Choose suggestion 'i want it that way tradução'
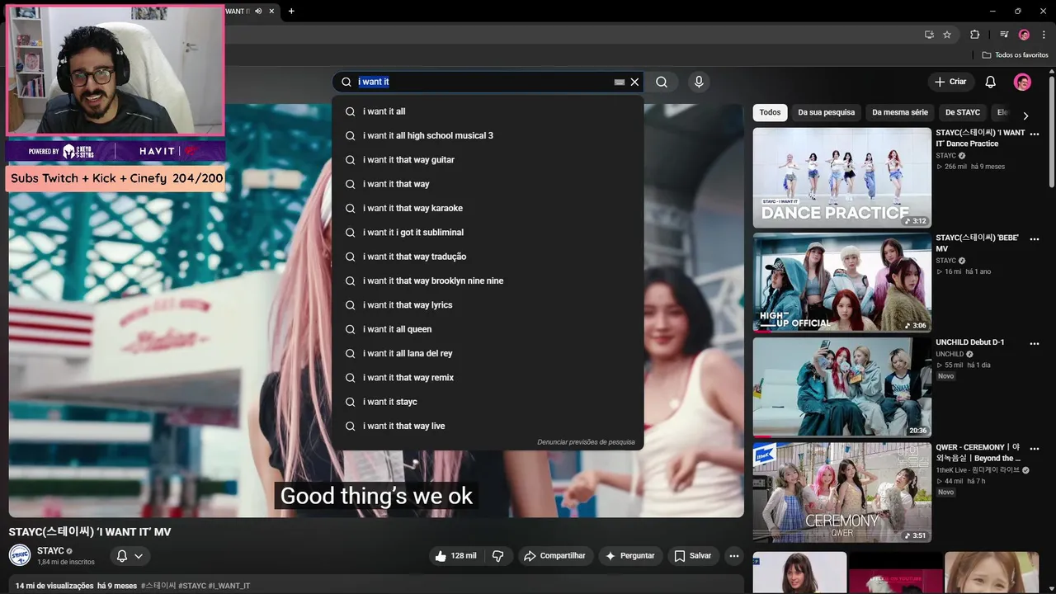The width and height of the screenshot is (1056, 594). (488, 257)
